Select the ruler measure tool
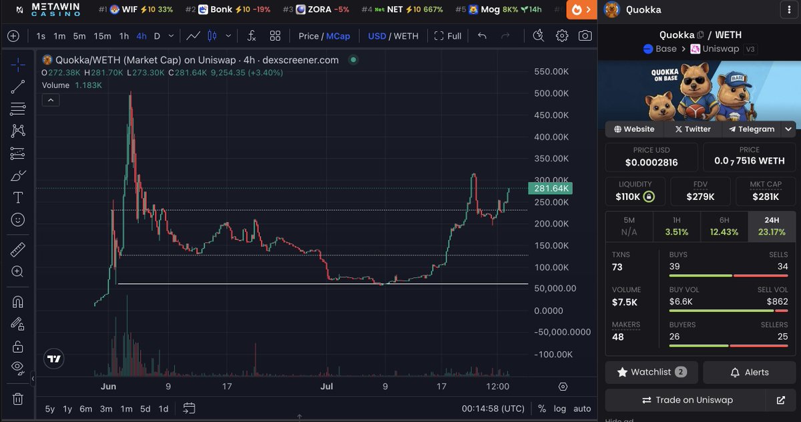 coord(18,249)
